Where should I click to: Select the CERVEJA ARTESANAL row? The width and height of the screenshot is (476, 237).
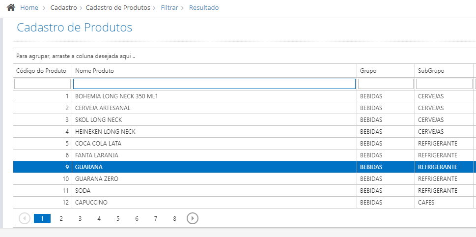(244, 108)
